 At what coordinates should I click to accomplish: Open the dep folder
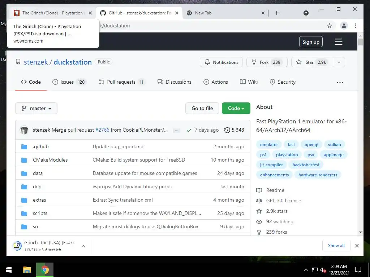pos(37,186)
